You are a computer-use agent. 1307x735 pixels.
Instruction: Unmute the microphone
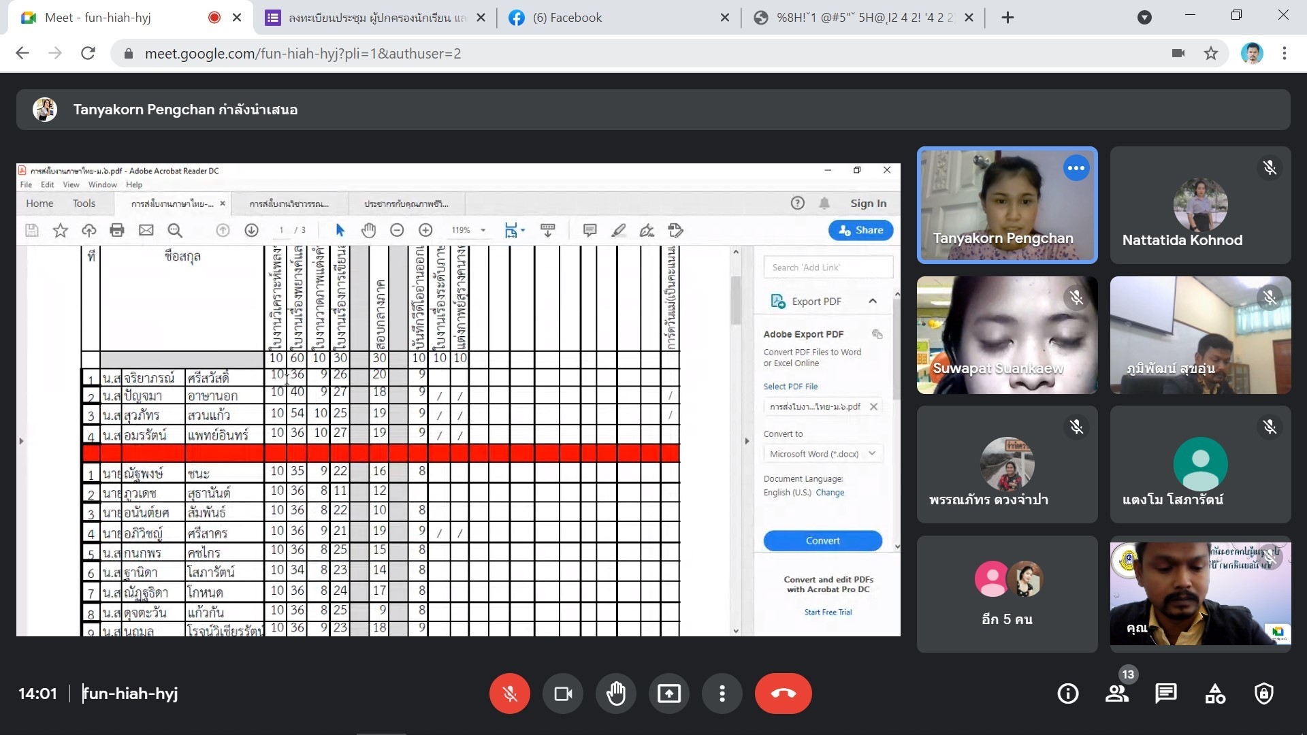click(x=509, y=693)
